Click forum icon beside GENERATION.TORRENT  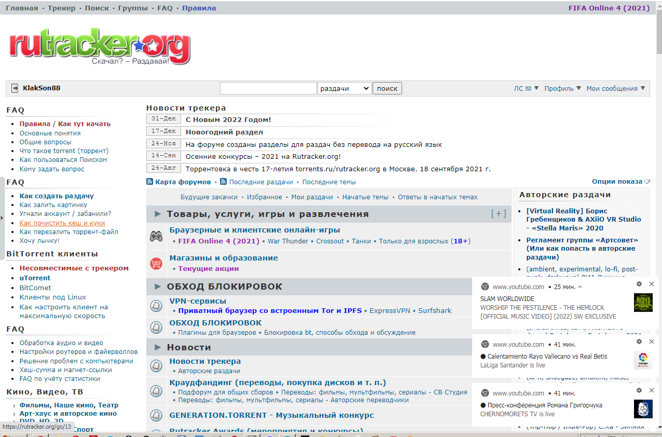point(156,416)
